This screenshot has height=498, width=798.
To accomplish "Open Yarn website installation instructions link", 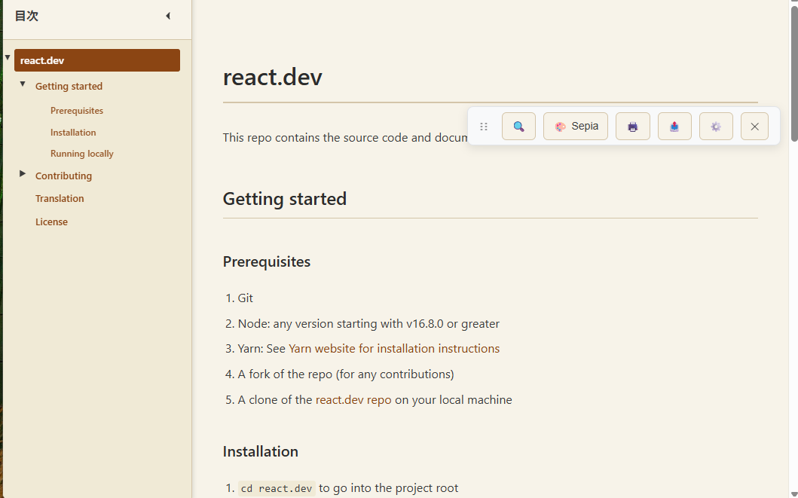I will pos(394,348).
